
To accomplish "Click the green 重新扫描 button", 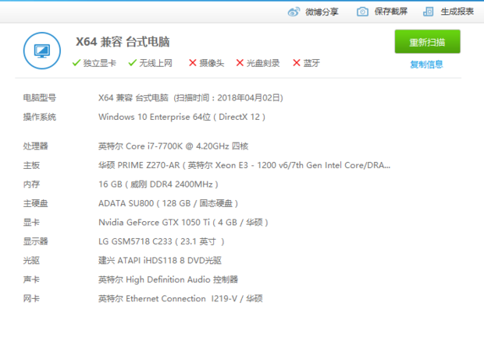I will click(427, 42).
